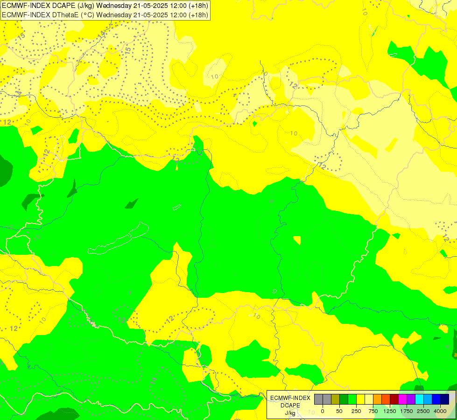Click the purple legend swatch
The height and width of the screenshot is (420, 457).
pyautogui.click(x=411, y=399)
